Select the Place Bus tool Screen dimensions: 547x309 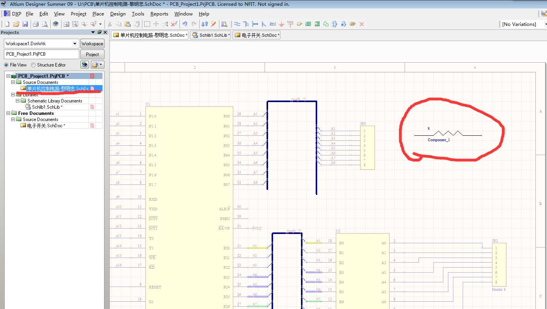pyautogui.click(x=246, y=24)
